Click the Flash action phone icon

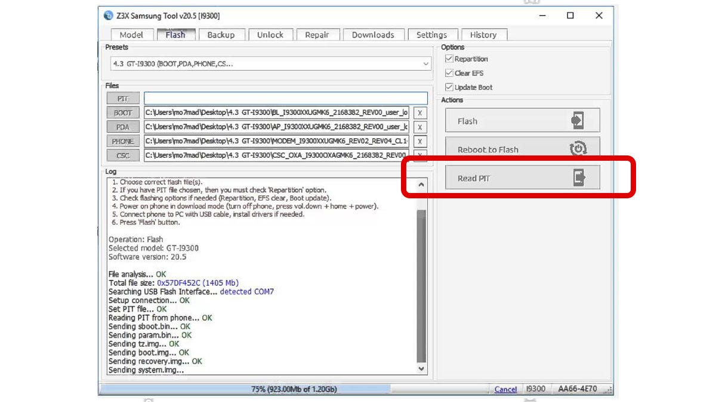coord(577,120)
